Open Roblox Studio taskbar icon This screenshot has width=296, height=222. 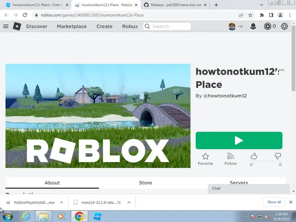pos(97,216)
